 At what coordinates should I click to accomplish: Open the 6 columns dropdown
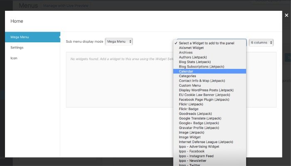pos(261,42)
